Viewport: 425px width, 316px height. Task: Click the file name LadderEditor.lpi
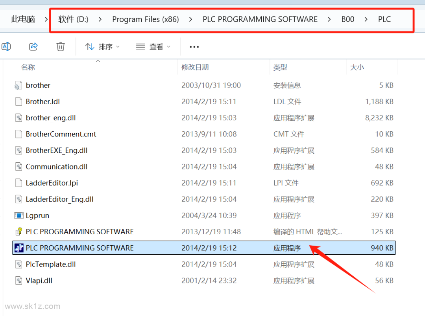coord(52,183)
